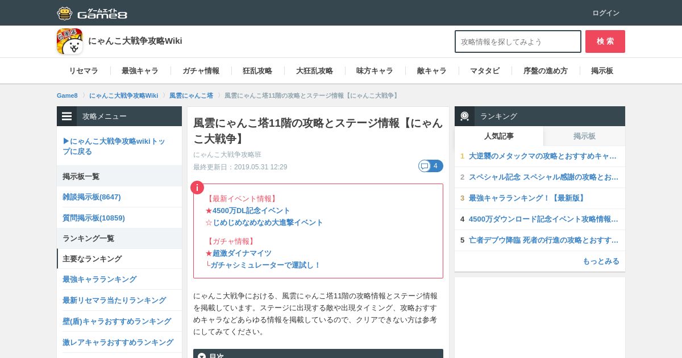Open the 大狂乱攻略 nav item
682x358 pixels.
click(314, 71)
